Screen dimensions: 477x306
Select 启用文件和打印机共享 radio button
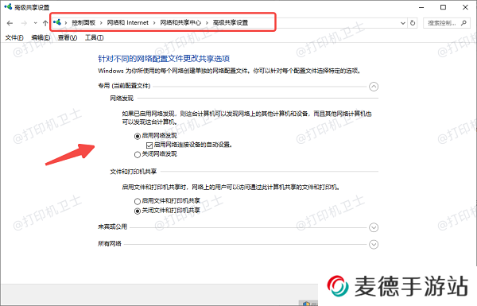(x=138, y=201)
